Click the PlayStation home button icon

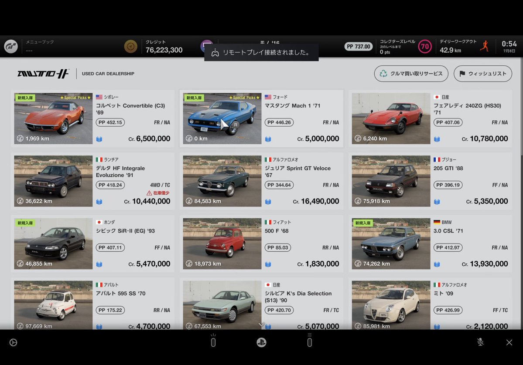pos(262,342)
